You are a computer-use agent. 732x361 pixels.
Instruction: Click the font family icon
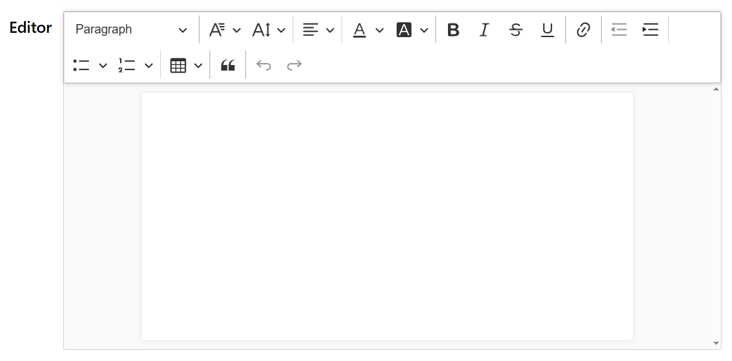click(217, 30)
